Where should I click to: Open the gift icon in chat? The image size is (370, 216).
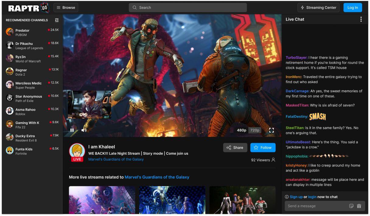pos(359,206)
